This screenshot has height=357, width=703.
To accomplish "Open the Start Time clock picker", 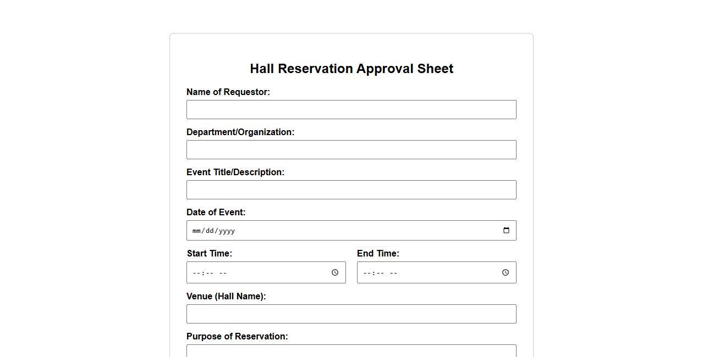I will click(334, 273).
